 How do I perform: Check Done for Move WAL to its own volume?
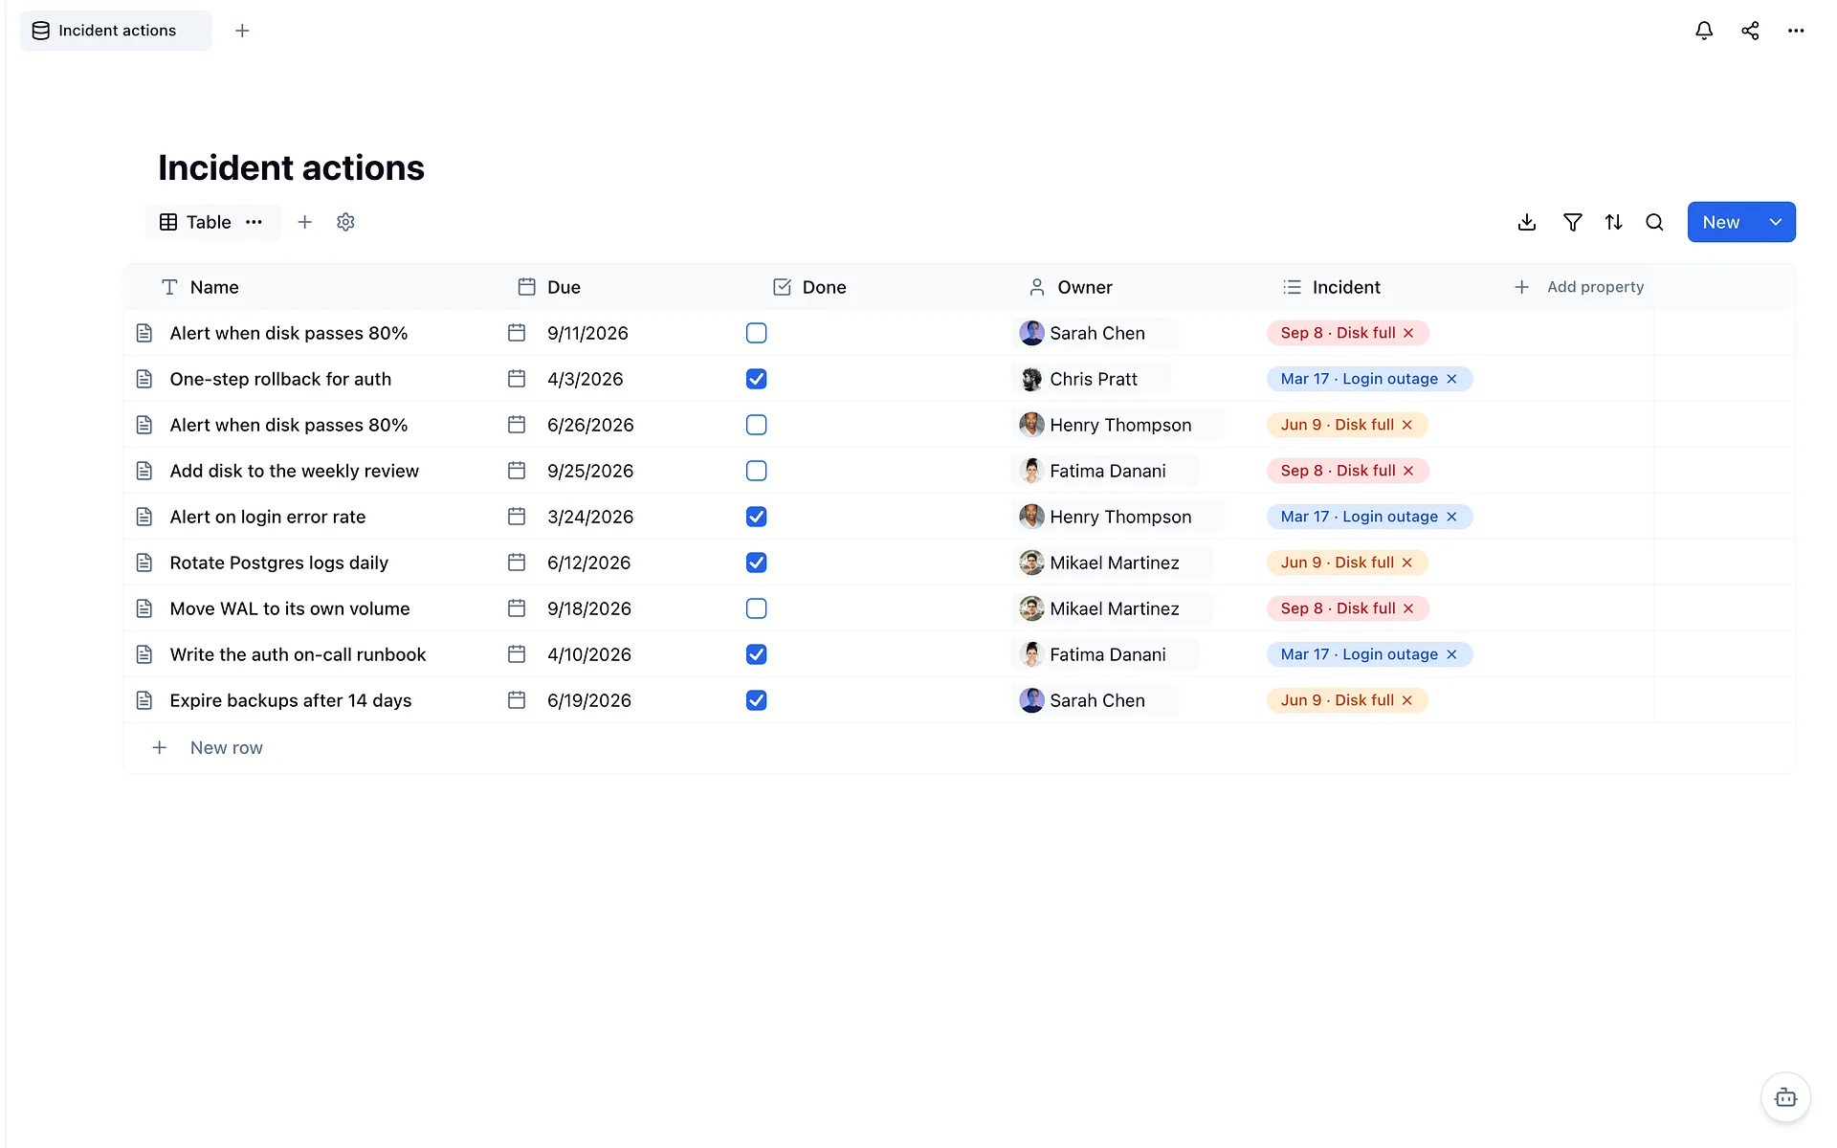756,608
